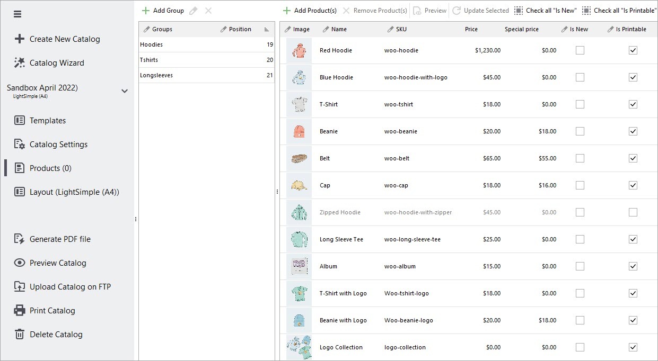The width and height of the screenshot is (658, 361).
Task: Click the Generate PDF file icon
Action: point(20,239)
